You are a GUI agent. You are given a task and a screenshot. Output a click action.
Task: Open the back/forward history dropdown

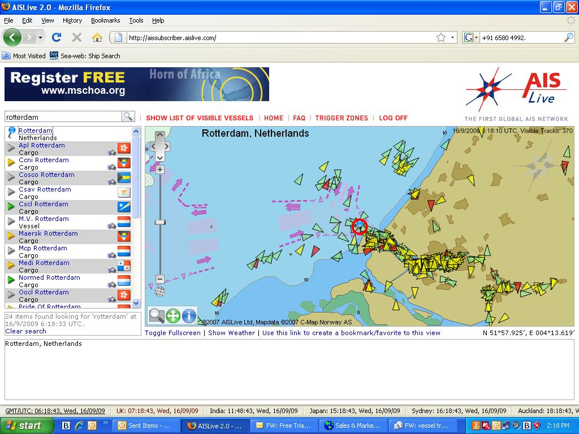pos(40,37)
